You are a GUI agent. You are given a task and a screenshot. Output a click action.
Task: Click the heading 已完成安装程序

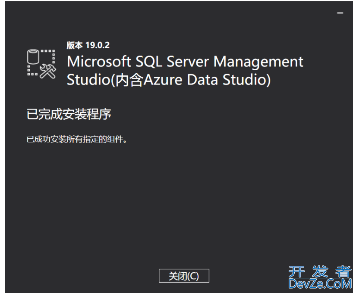pyautogui.click(x=69, y=114)
